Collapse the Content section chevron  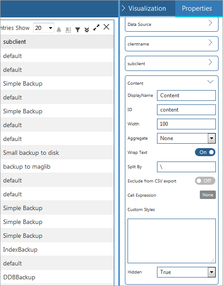click(211, 82)
